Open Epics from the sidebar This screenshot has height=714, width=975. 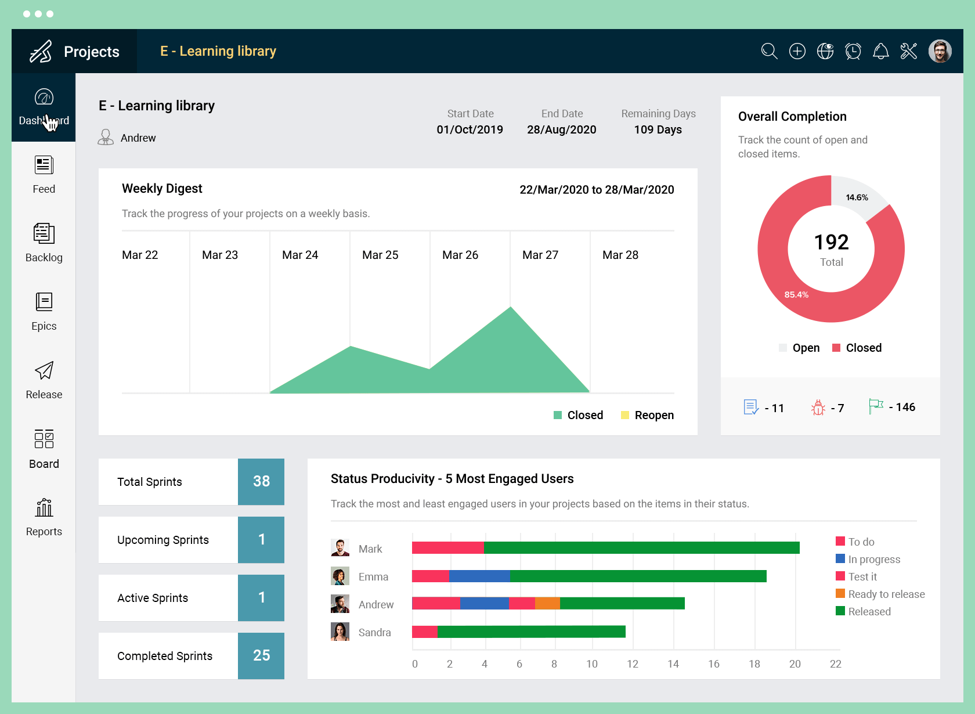[x=44, y=312]
